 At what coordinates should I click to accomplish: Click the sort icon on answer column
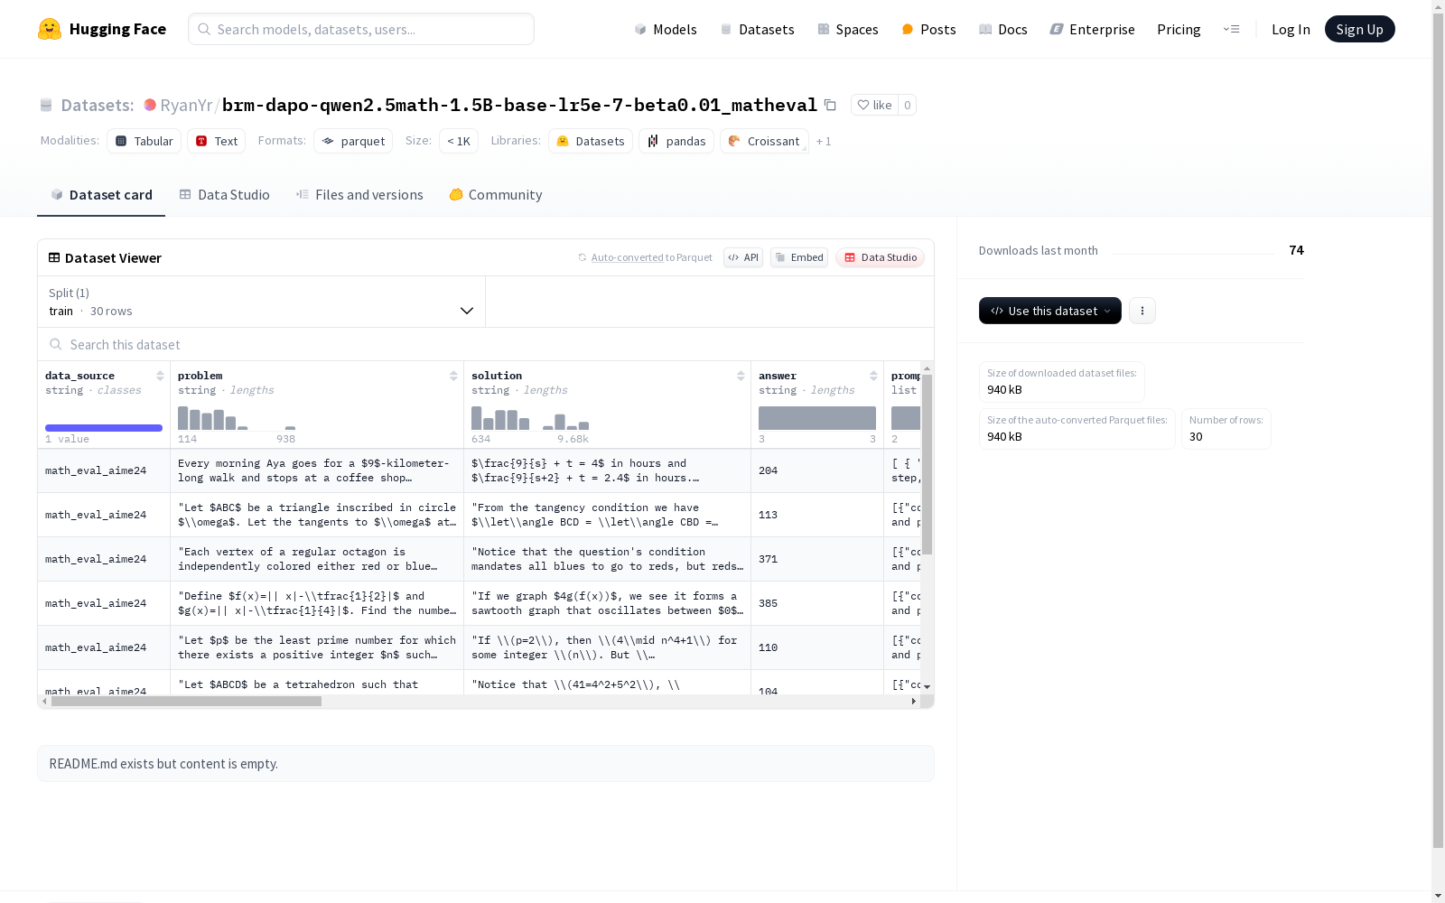click(873, 376)
